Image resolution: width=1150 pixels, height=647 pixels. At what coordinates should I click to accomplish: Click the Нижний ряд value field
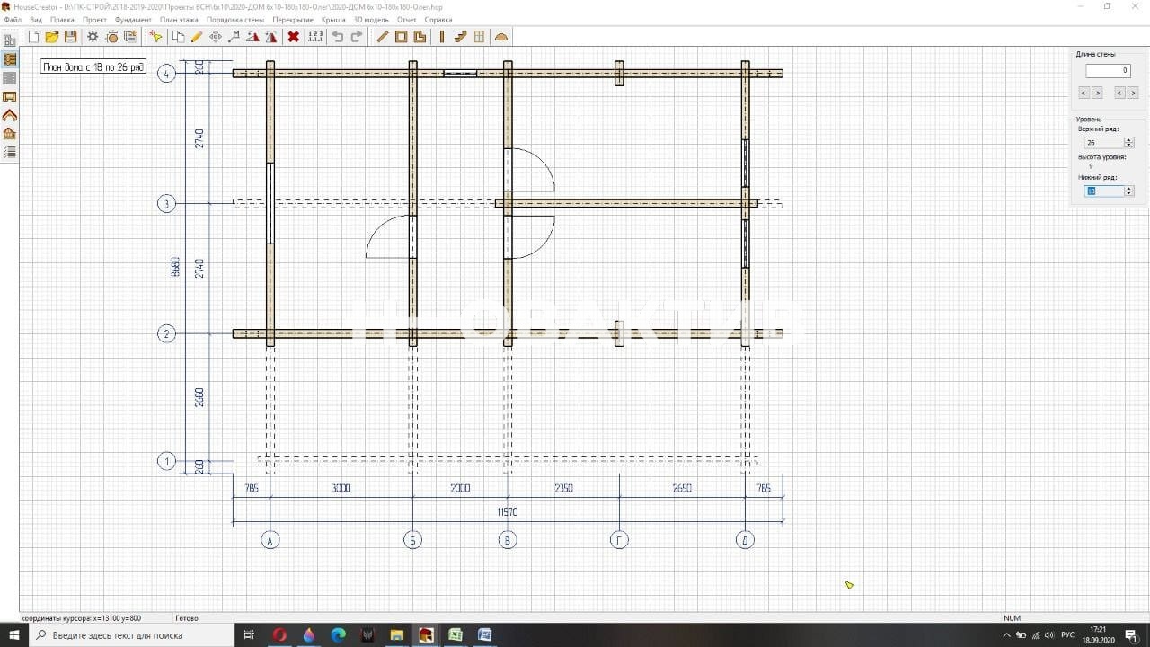[1104, 191]
